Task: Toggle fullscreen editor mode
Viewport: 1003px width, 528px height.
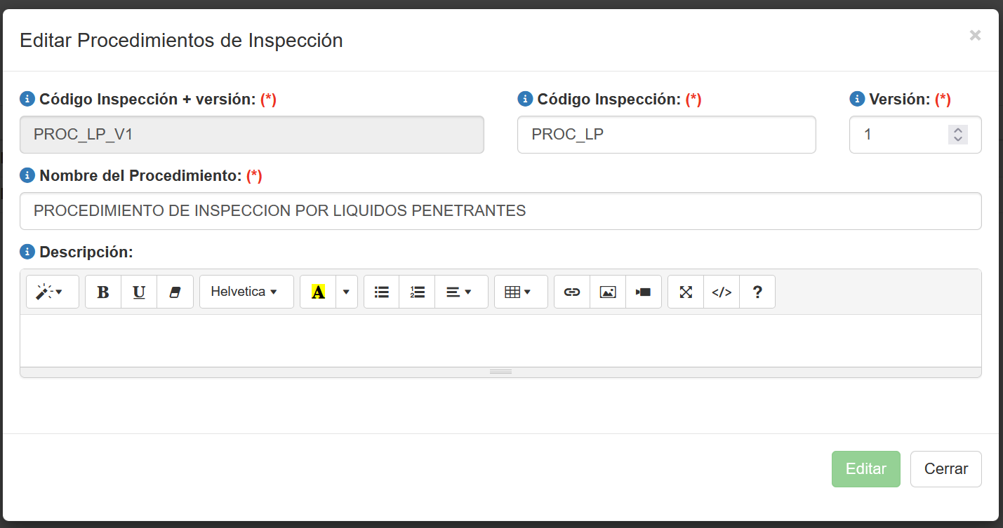Action: (x=686, y=292)
